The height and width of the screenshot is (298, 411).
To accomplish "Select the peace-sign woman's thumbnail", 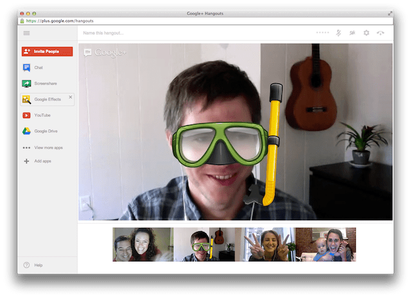I will coord(265,244).
